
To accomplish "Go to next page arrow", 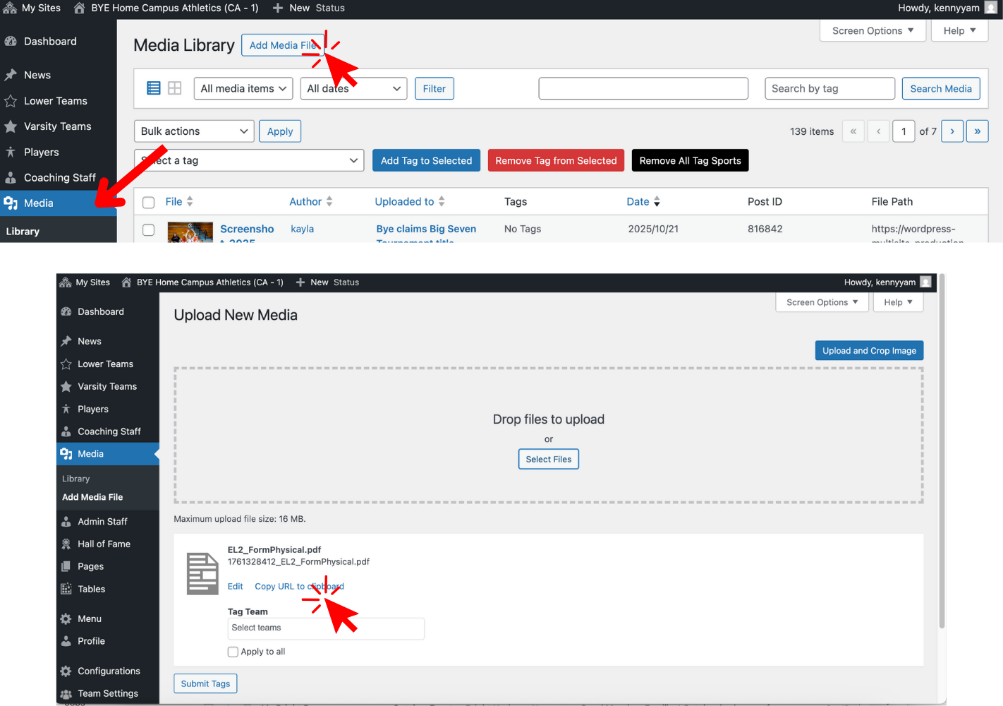I will point(952,131).
